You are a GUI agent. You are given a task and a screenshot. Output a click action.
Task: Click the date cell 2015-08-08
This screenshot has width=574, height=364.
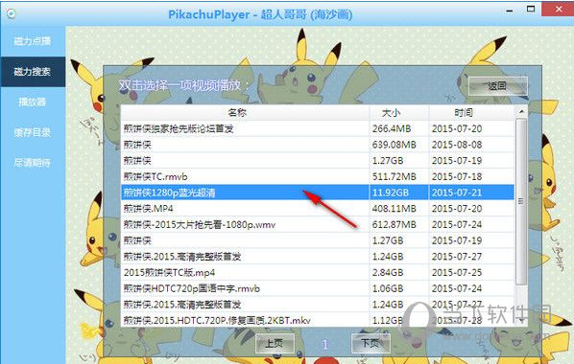coord(471,145)
